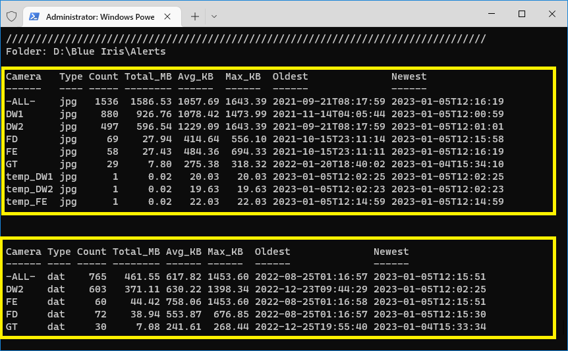Click the max value 694.33

(x=249, y=151)
